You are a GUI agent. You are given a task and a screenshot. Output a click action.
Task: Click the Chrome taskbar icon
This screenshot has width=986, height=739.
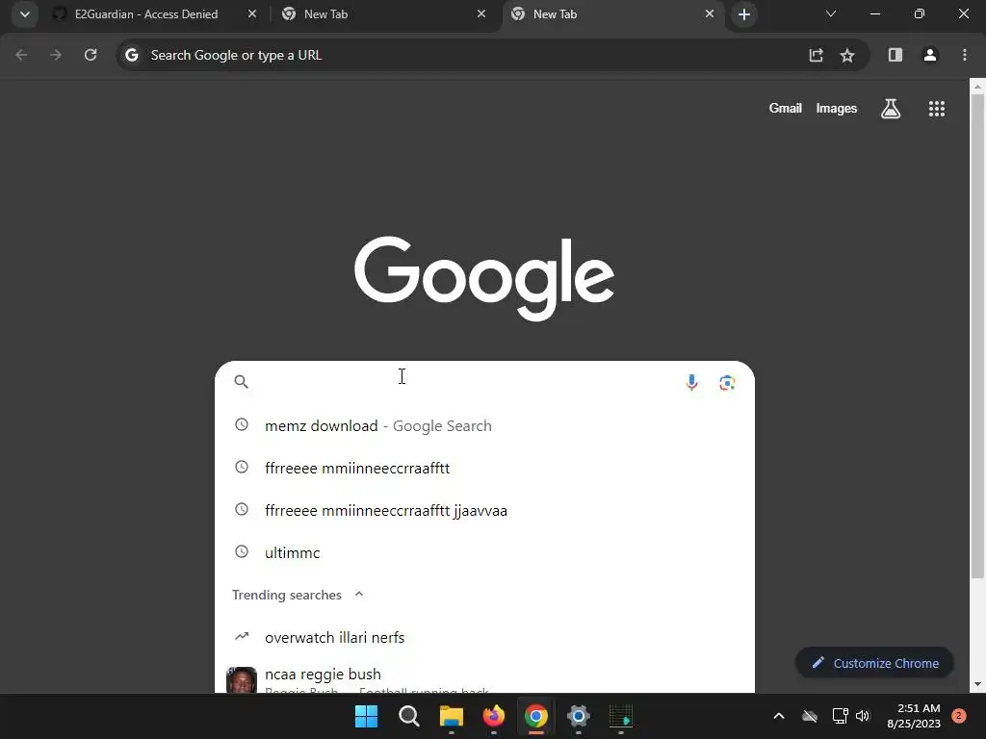tap(535, 716)
